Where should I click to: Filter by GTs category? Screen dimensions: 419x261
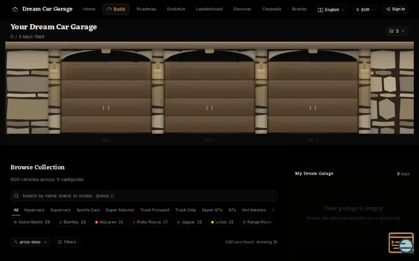pos(232,210)
